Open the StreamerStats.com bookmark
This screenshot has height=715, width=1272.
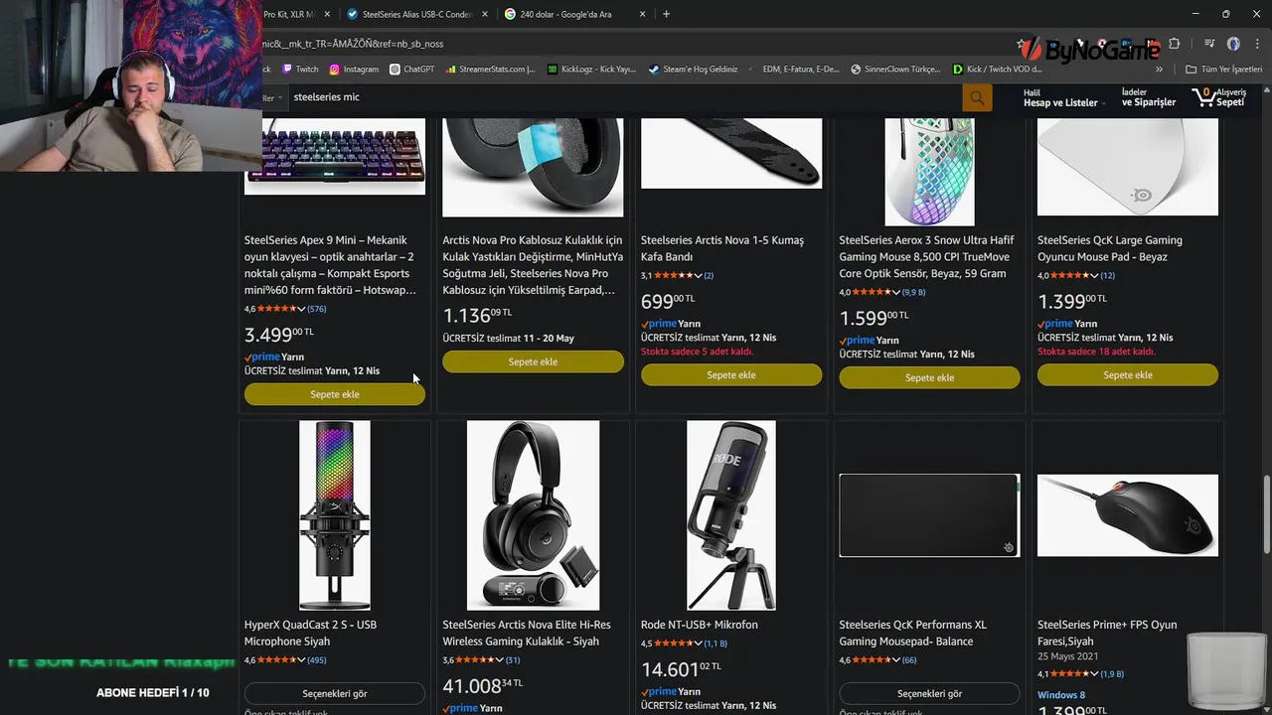click(491, 70)
